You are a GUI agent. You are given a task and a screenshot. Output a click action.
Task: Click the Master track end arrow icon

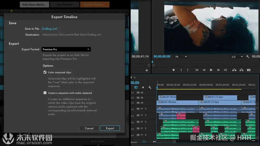(x=154, y=142)
